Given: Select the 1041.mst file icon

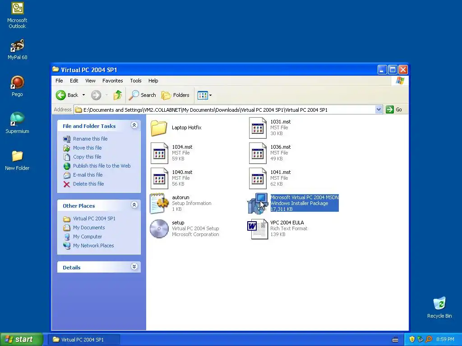Looking at the screenshot, I should (258, 178).
